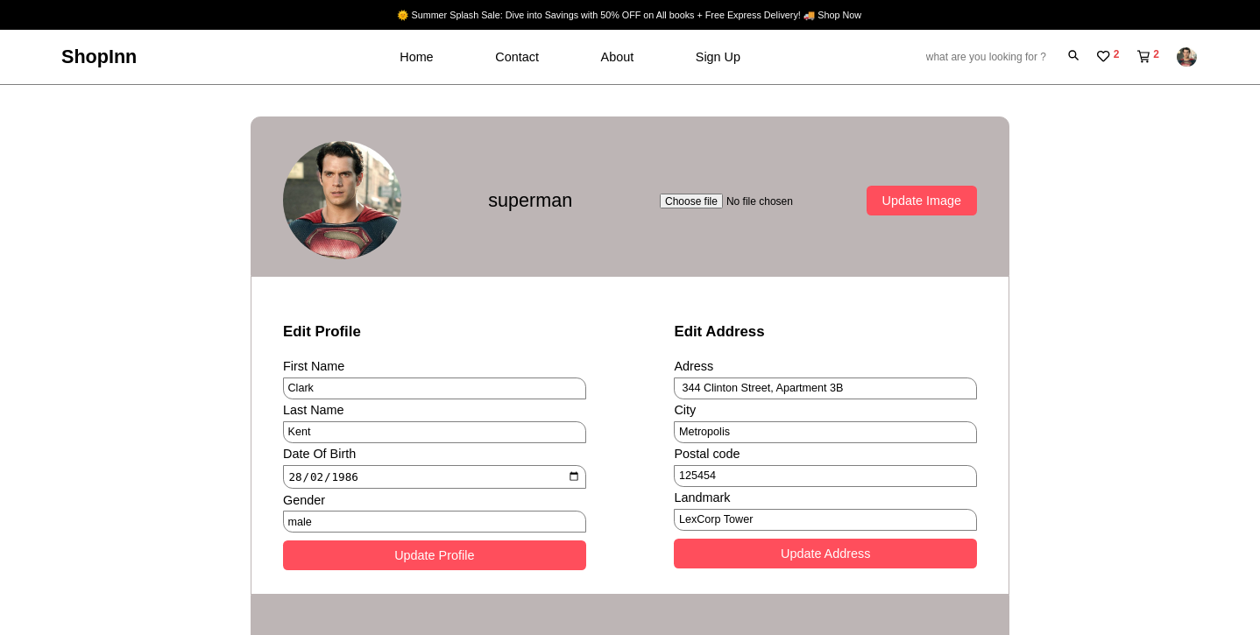Edit the First Name field containing Clark

pyautogui.click(x=435, y=388)
